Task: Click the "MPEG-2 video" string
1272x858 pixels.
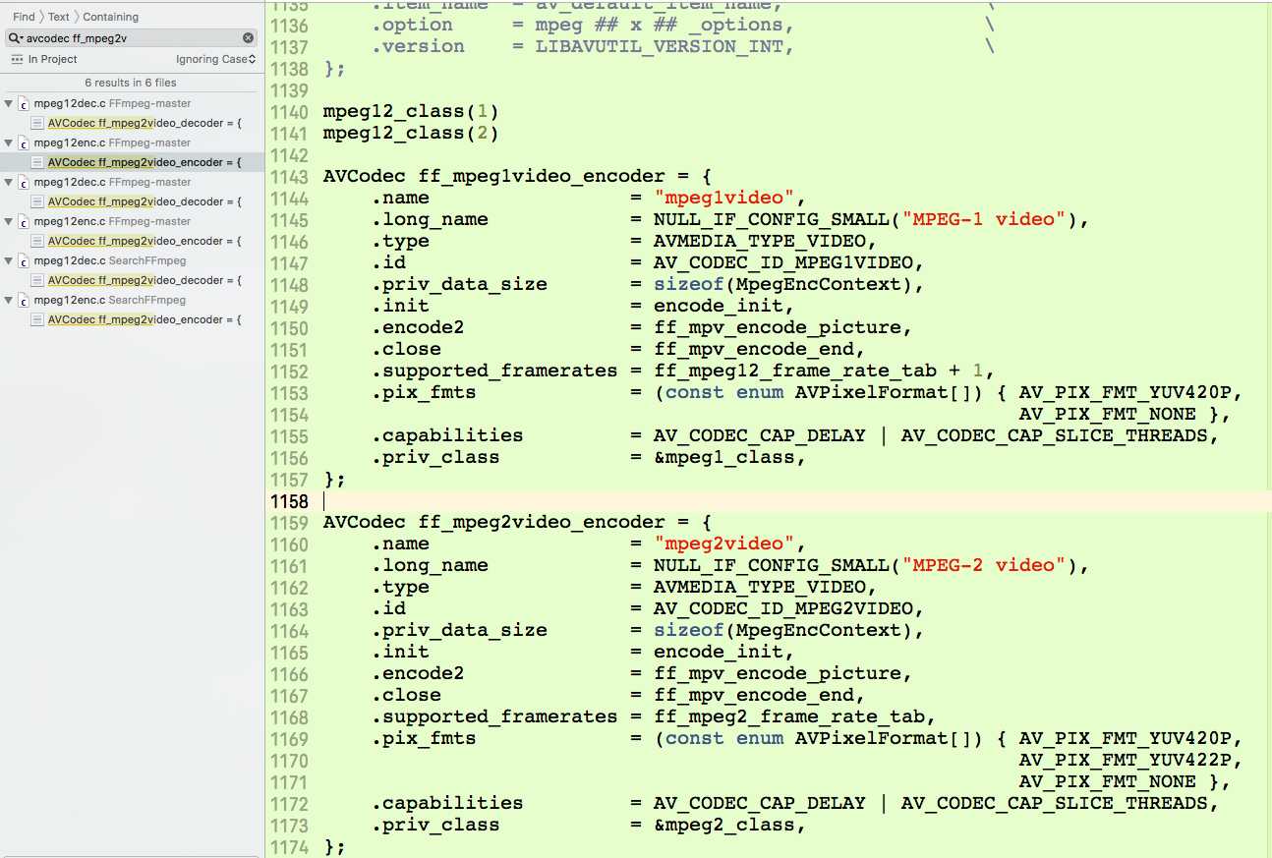Action: (984, 566)
